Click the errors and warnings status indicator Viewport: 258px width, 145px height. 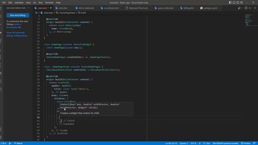[x=3, y=143]
